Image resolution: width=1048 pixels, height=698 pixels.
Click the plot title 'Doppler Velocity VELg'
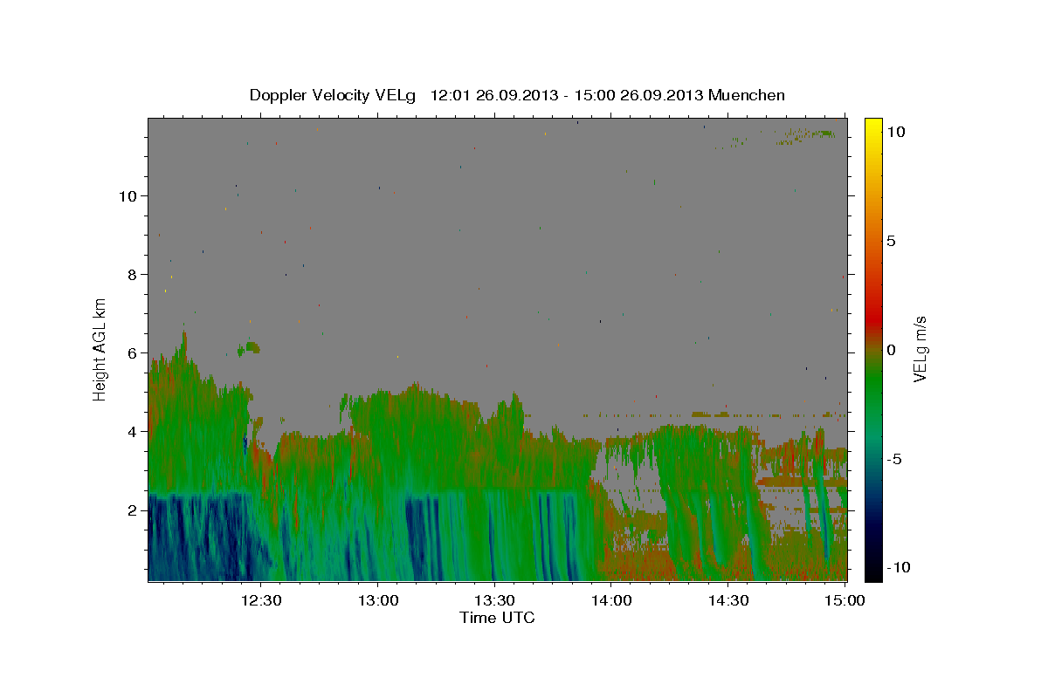coord(333,95)
